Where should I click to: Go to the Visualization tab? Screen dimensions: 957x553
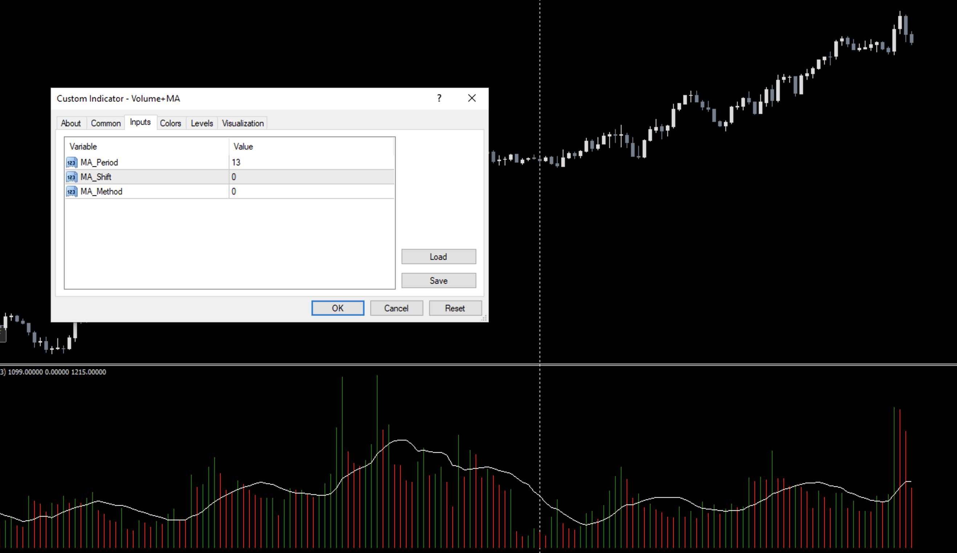243,123
